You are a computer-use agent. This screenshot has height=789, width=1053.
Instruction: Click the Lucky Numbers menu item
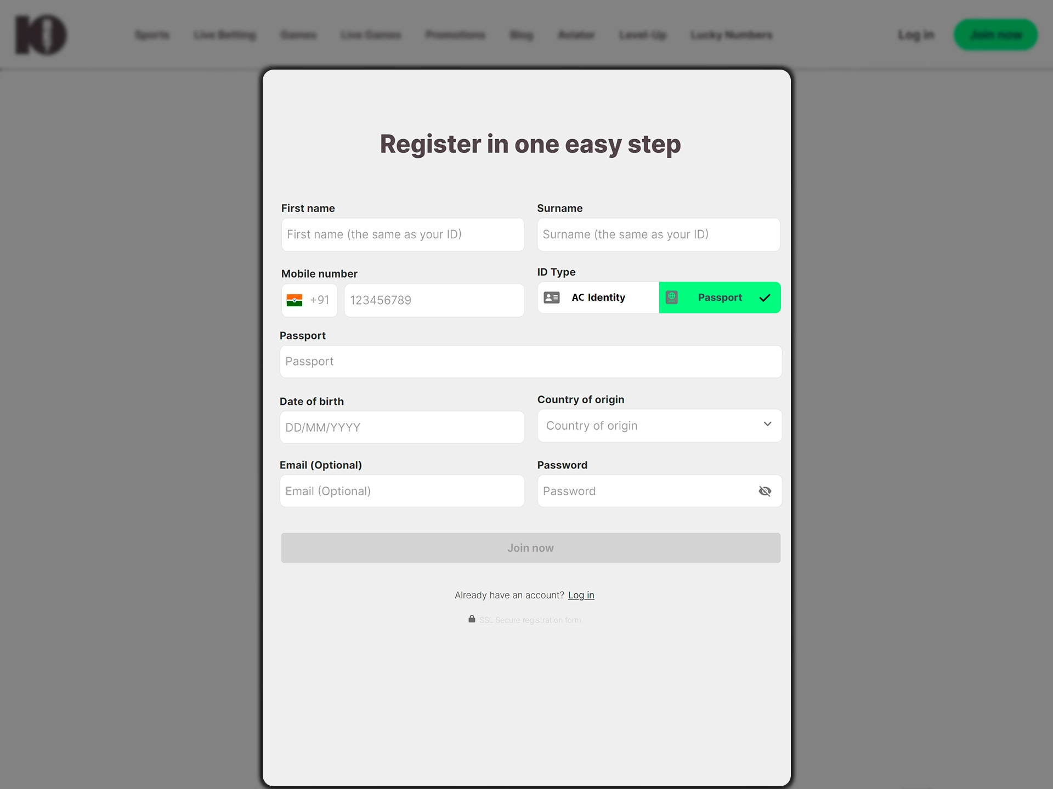pyautogui.click(x=731, y=35)
